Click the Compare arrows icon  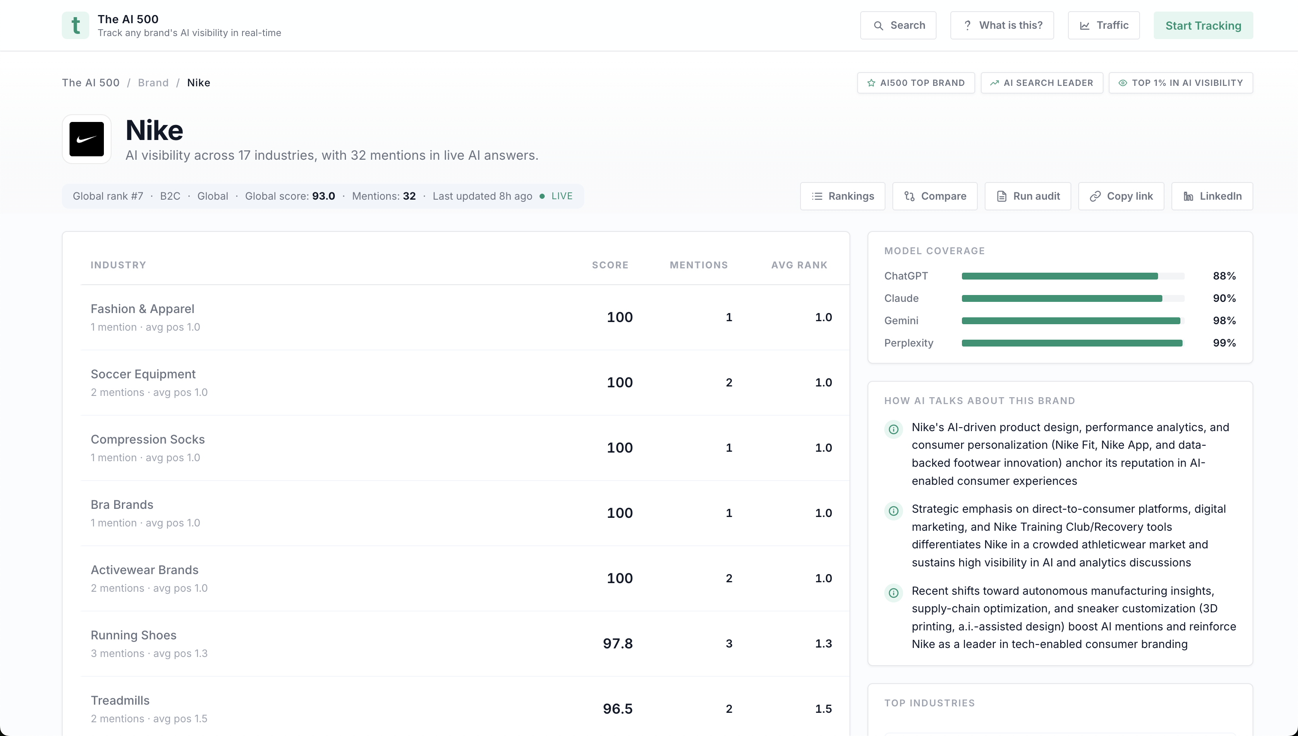click(910, 196)
